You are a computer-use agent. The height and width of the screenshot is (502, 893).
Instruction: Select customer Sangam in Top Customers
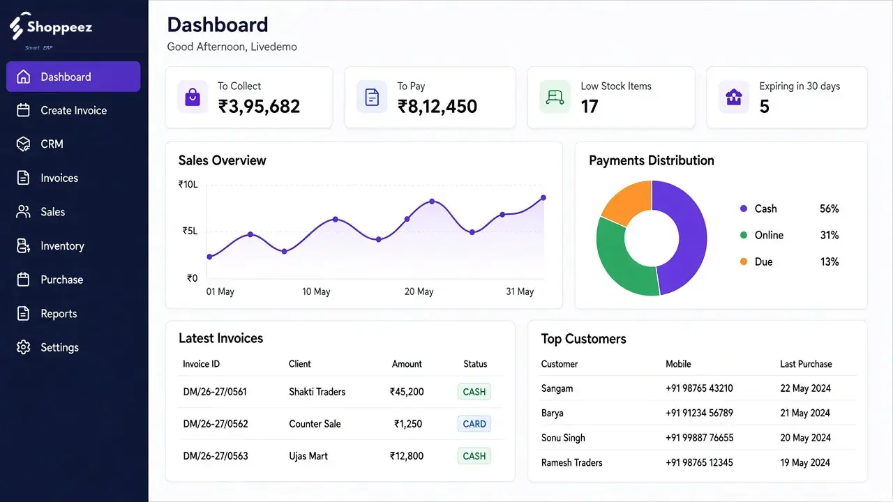(557, 388)
